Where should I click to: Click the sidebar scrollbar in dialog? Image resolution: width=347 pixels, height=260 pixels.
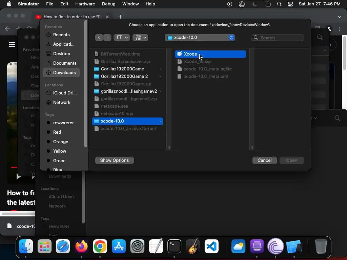pyautogui.click(x=86, y=84)
